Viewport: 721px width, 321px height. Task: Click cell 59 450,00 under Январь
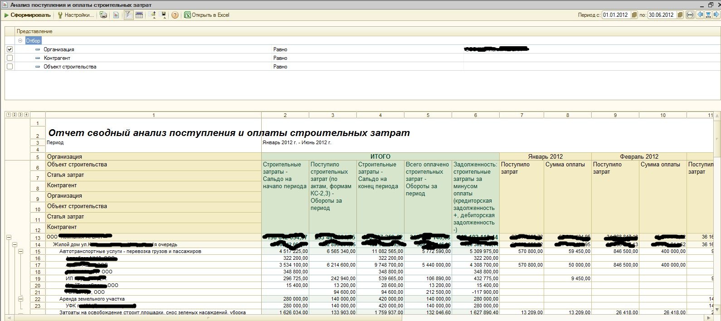568,251
